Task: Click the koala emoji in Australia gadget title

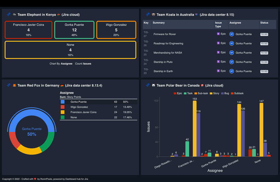Action: point(153,15)
